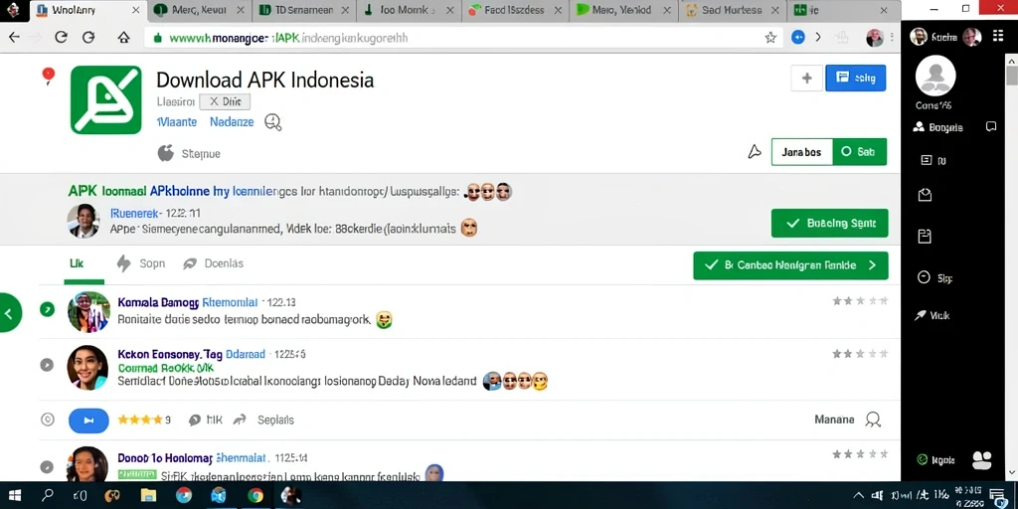Switch to Merc, Kevar browser tab

coord(199,10)
